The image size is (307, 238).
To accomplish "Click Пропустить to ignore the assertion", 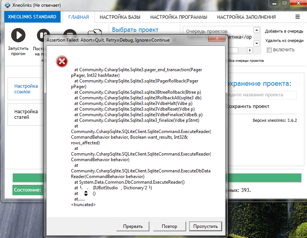I will tap(205, 226).
